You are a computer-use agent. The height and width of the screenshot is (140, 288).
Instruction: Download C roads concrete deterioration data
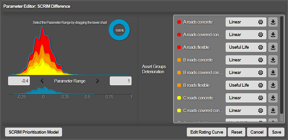tap(273, 98)
